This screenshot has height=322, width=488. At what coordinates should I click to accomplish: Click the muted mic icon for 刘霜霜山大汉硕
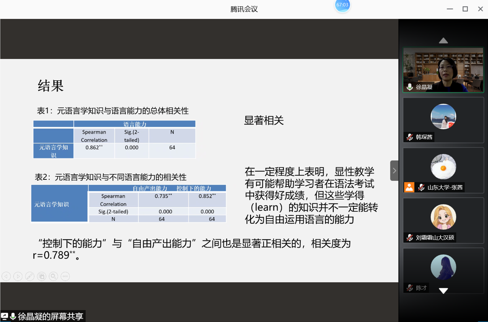(x=410, y=238)
